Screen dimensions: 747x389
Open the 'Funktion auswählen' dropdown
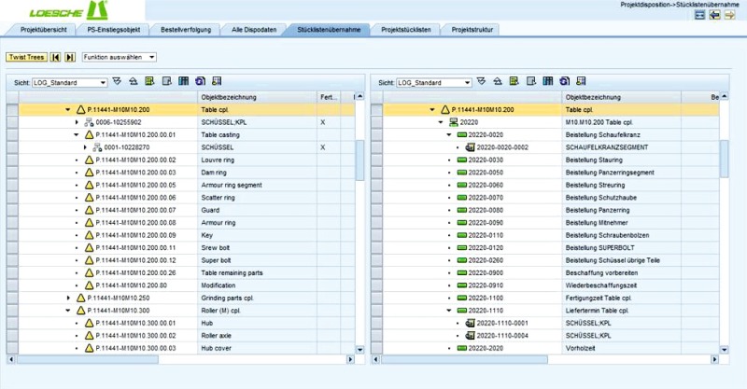(119, 57)
